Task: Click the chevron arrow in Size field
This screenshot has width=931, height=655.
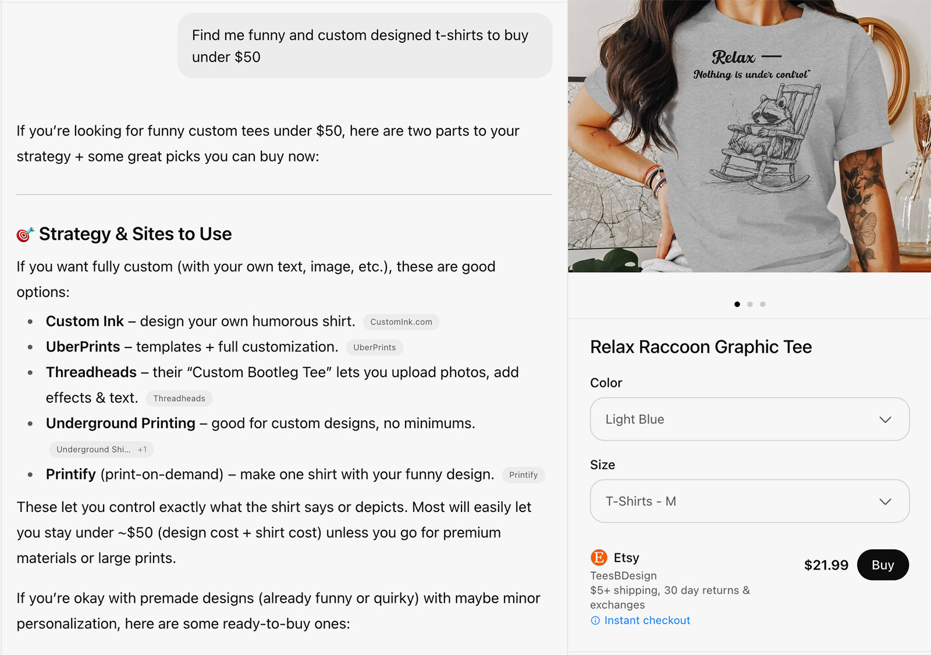Action: (885, 502)
